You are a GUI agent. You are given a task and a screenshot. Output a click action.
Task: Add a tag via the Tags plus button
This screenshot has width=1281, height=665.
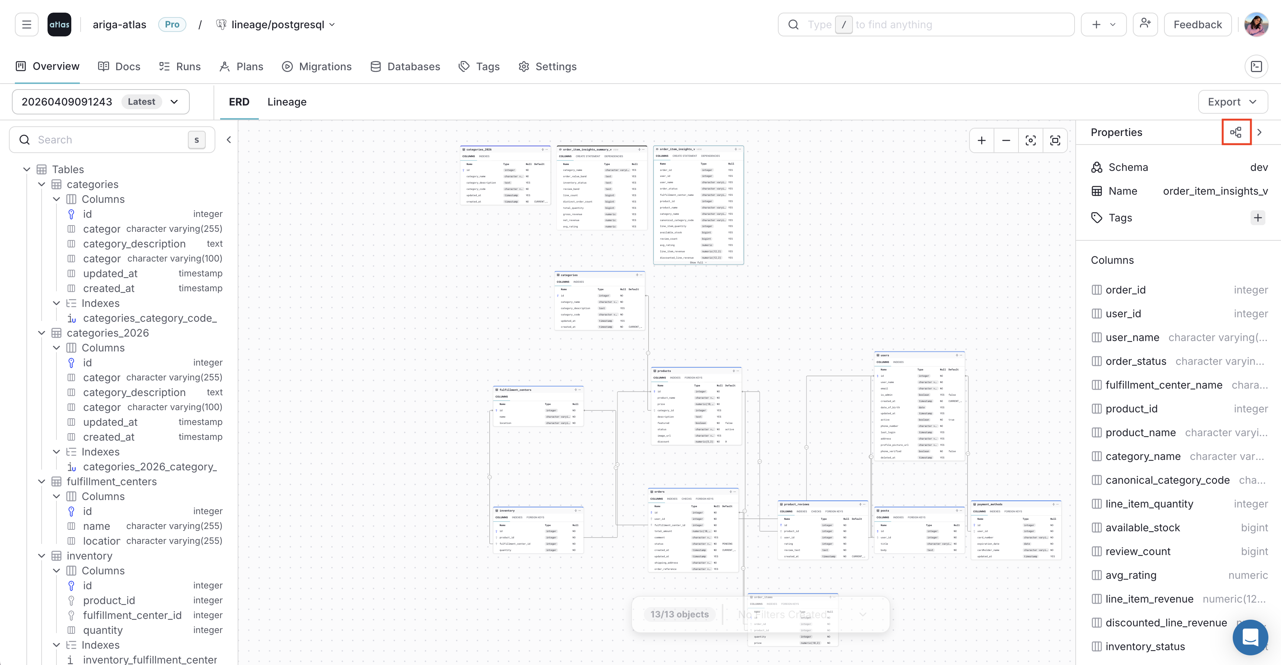click(1258, 217)
